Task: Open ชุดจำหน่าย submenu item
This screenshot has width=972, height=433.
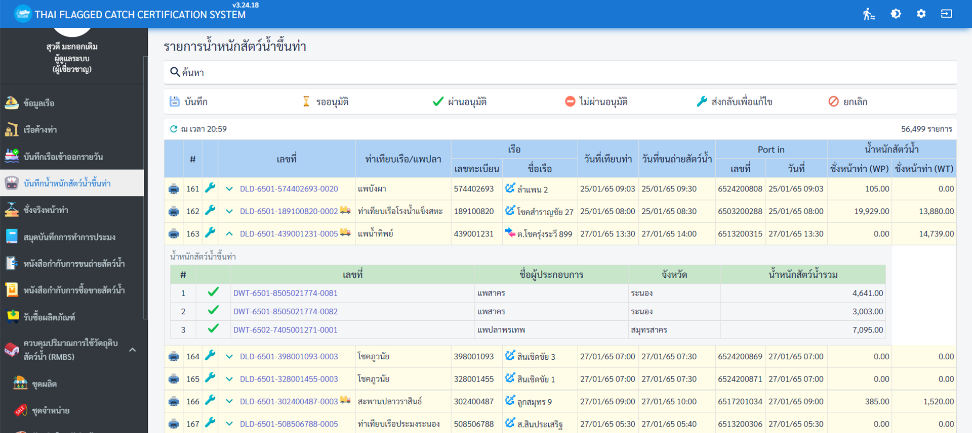Action: click(72, 411)
